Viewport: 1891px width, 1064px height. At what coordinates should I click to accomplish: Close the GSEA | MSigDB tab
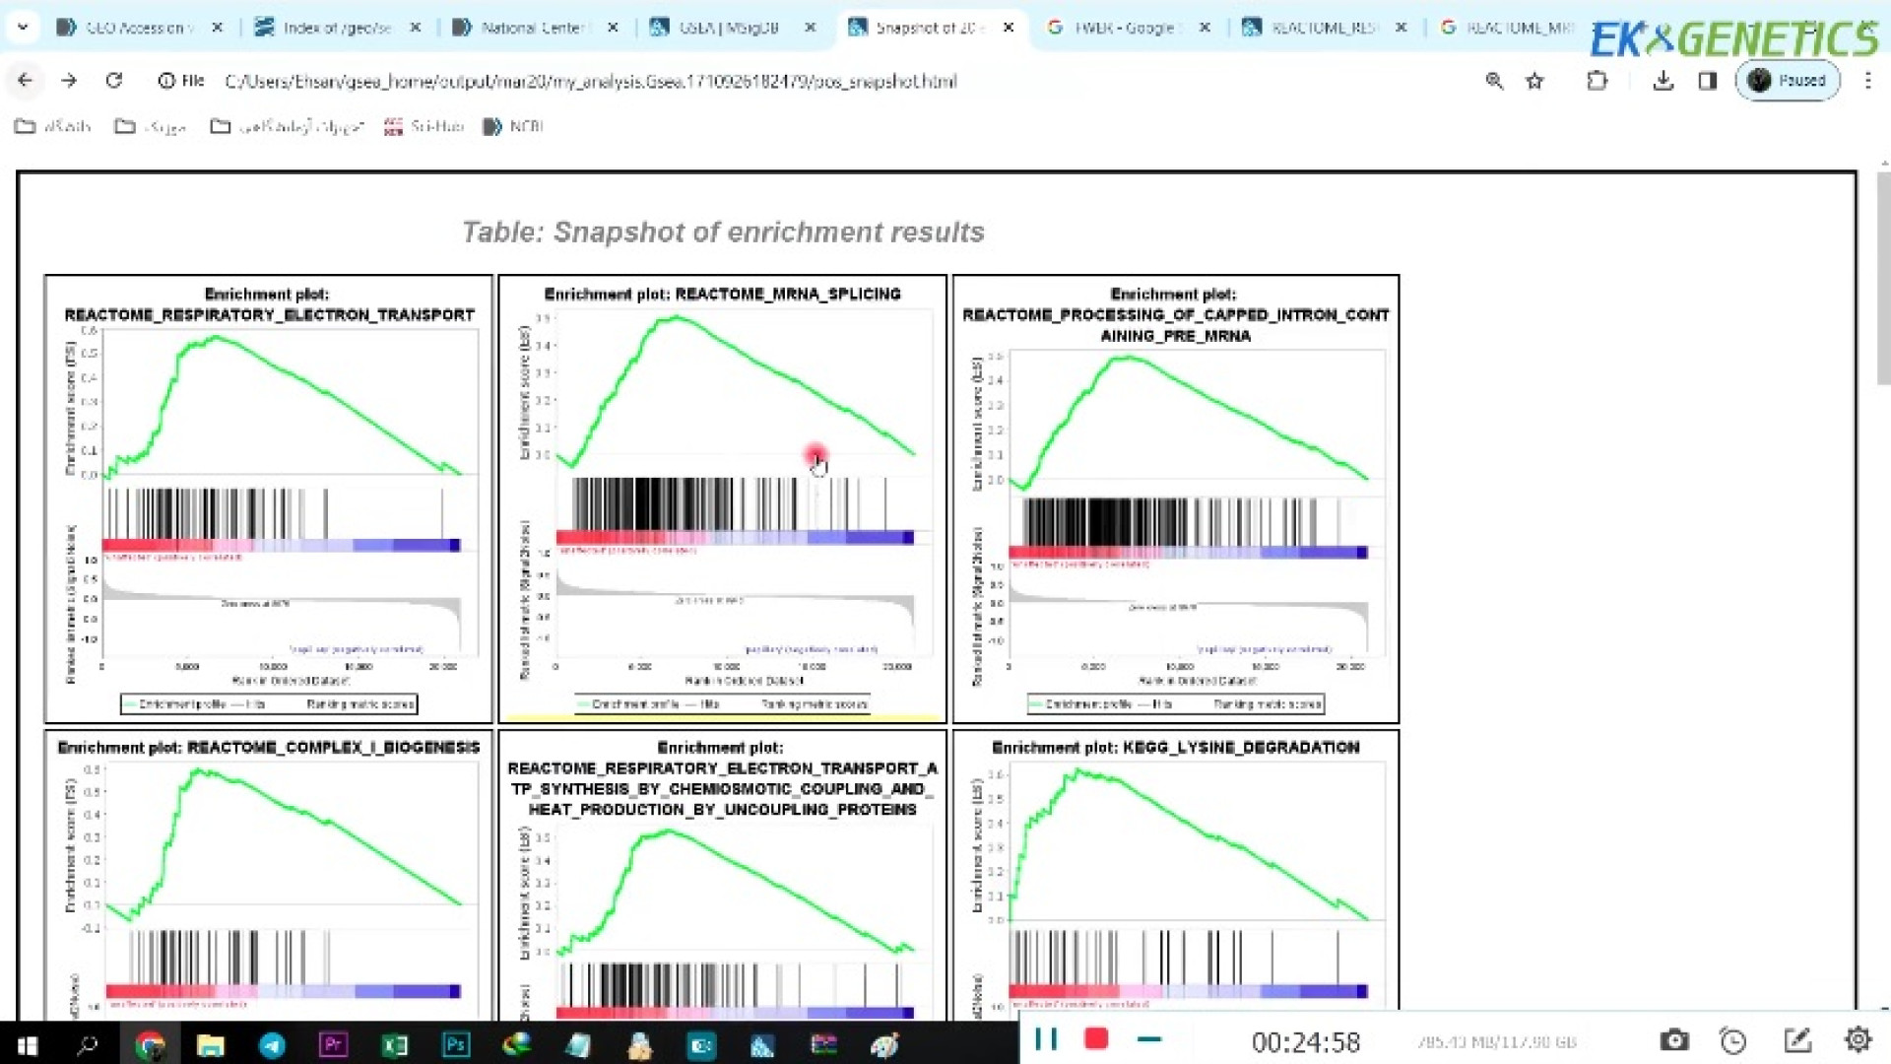coord(811,28)
